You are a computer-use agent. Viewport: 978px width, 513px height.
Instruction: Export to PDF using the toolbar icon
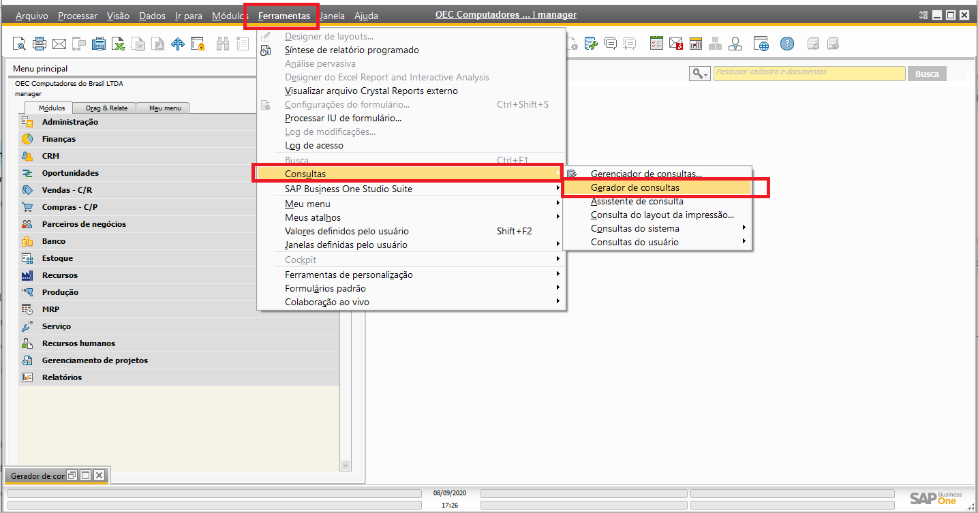[158, 44]
